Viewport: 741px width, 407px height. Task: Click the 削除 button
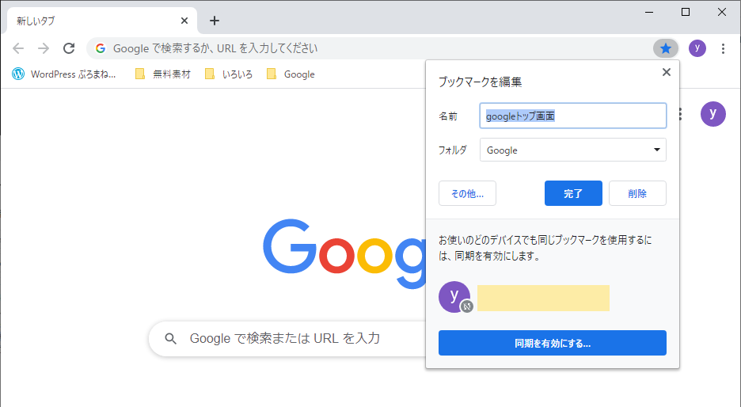pos(637,193)
